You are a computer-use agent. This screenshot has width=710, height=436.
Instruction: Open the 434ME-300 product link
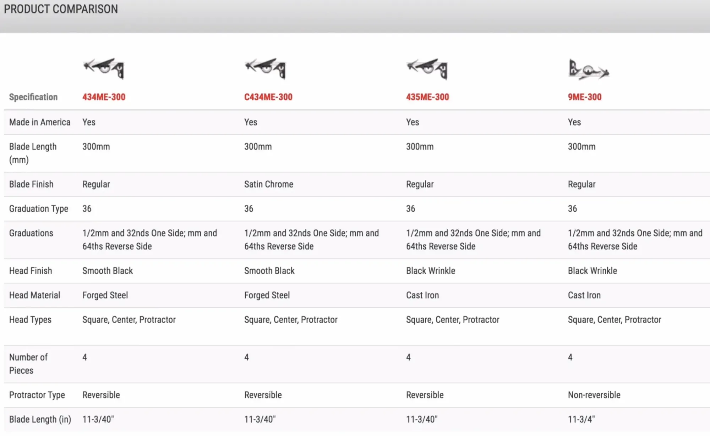104,97
